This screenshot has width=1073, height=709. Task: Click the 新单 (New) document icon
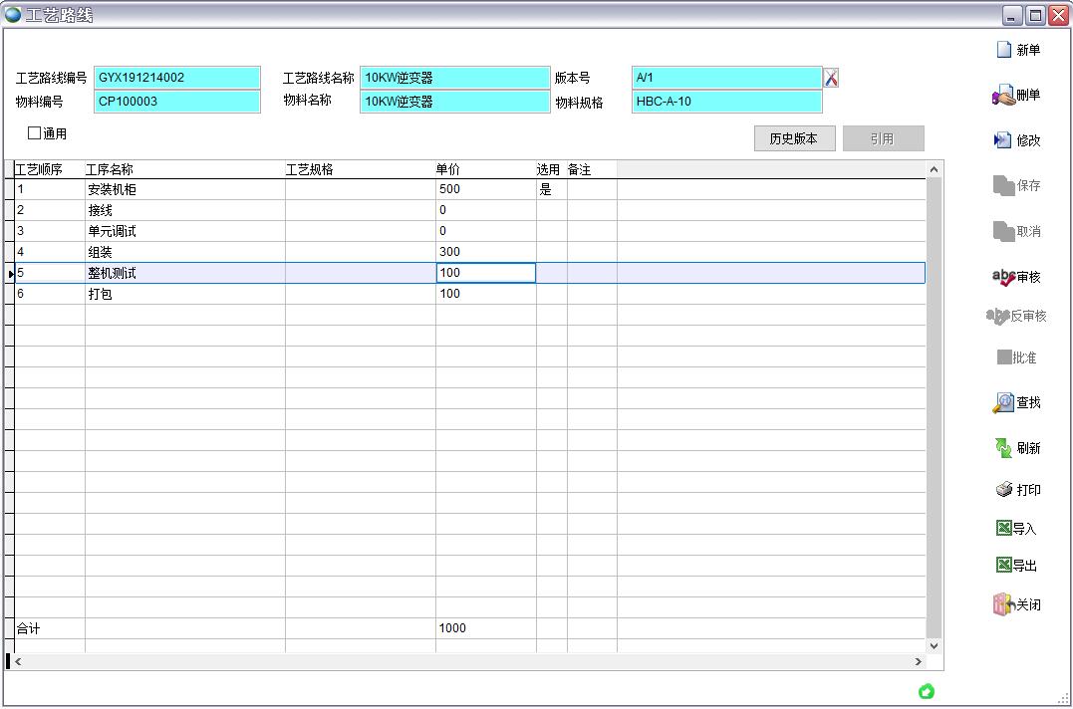(1004, 50)
